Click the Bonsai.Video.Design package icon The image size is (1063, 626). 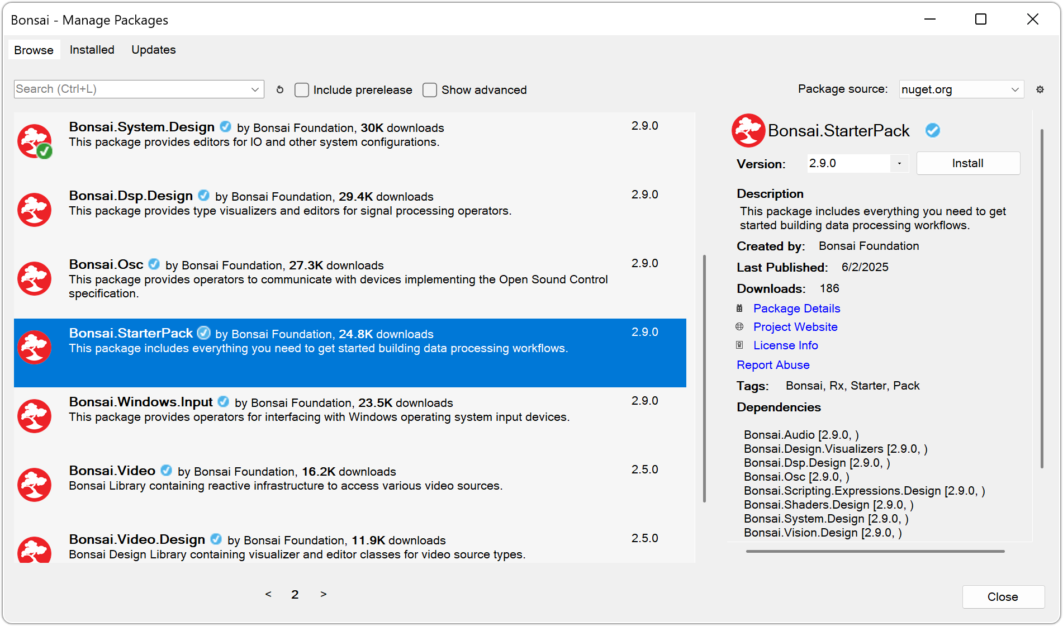tap(35, 549)
